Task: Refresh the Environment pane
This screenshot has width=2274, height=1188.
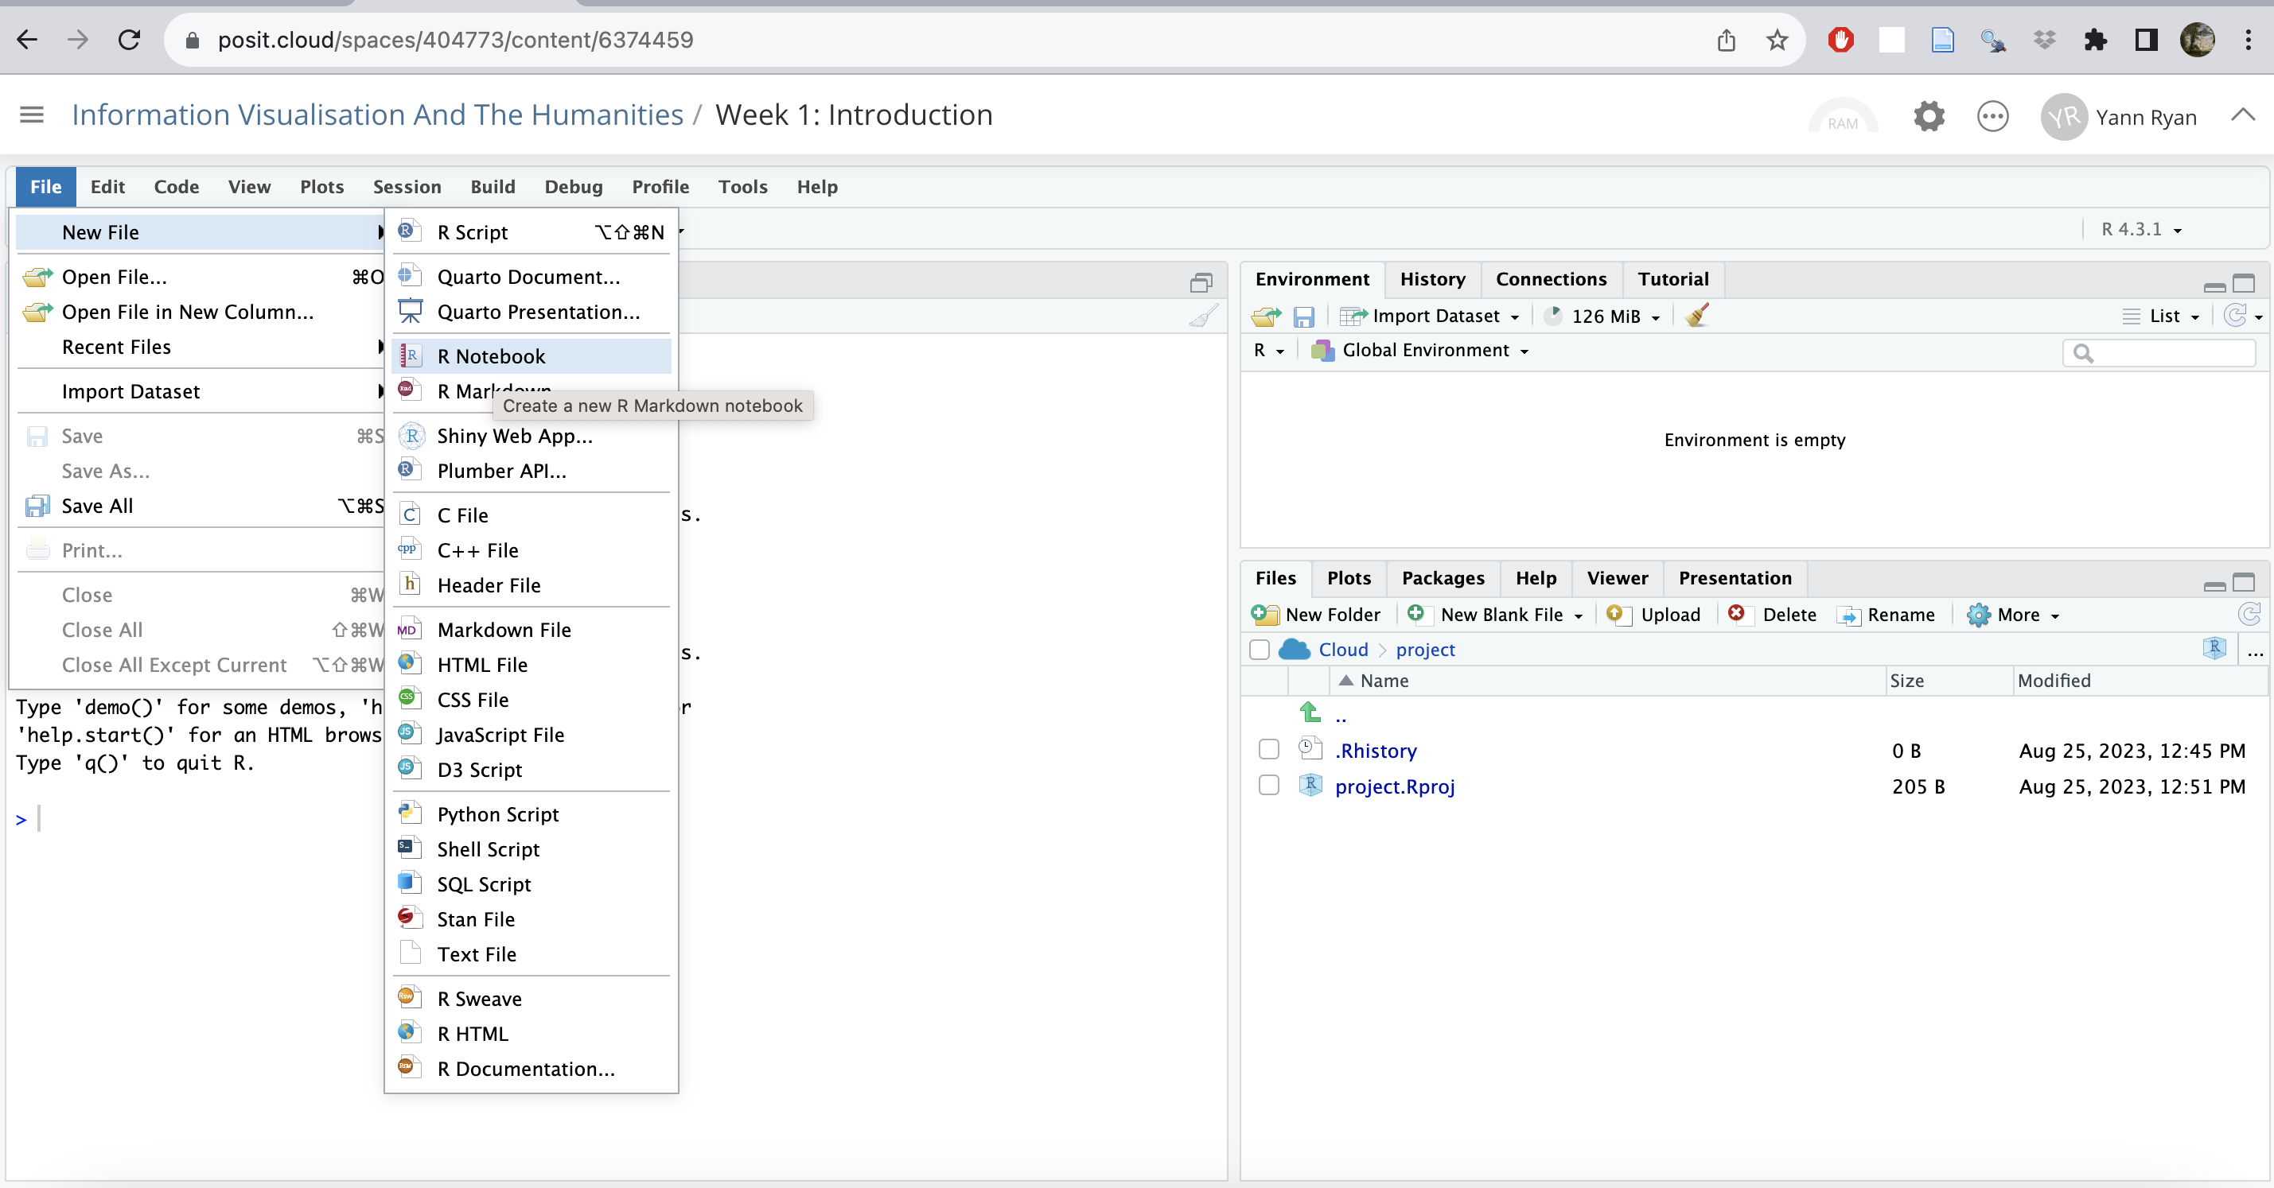Action: point(2235,316)
